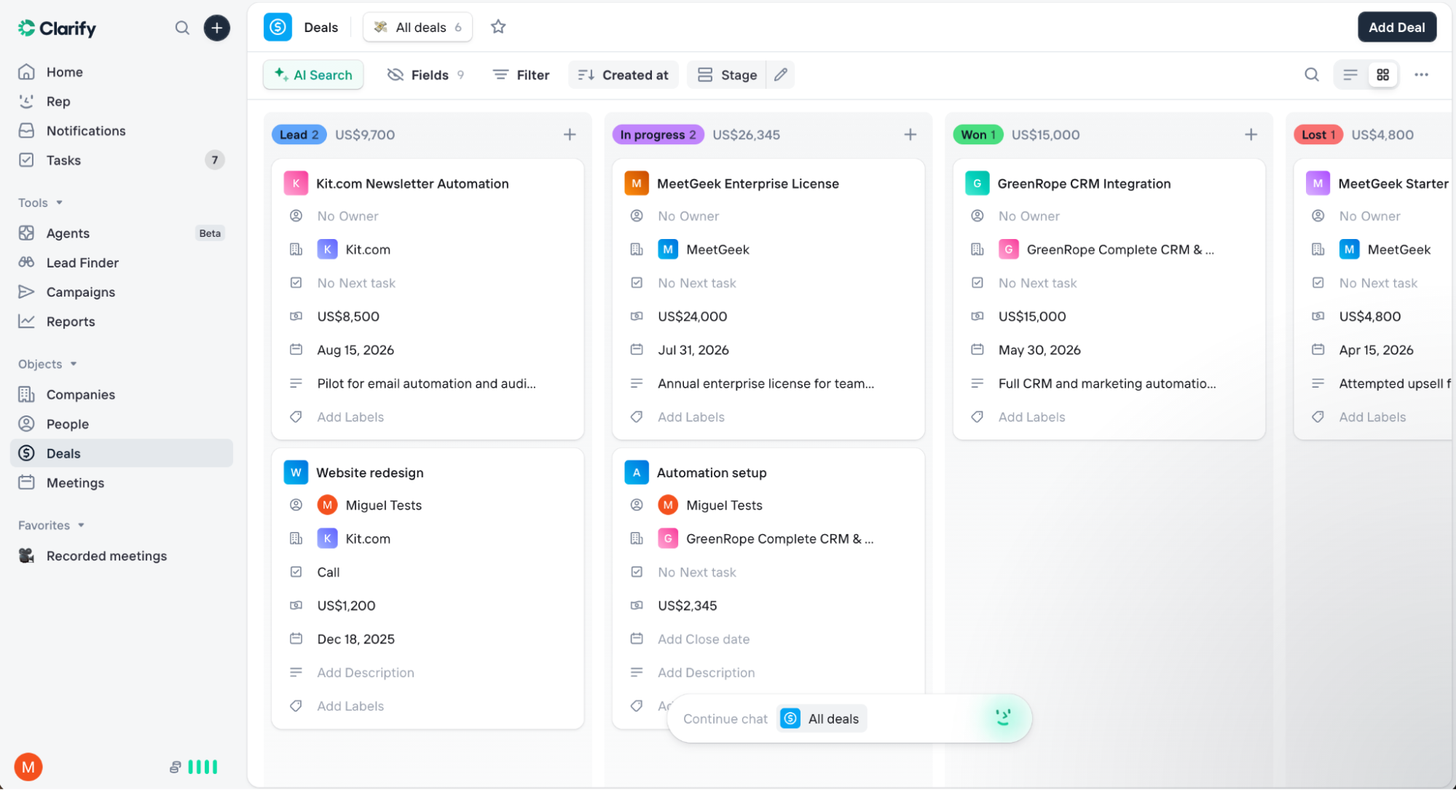This screenshot has height=790, width=1456.
Task: Click No Next task on Kit.com Newsletter card
Action: click(356, 283)
